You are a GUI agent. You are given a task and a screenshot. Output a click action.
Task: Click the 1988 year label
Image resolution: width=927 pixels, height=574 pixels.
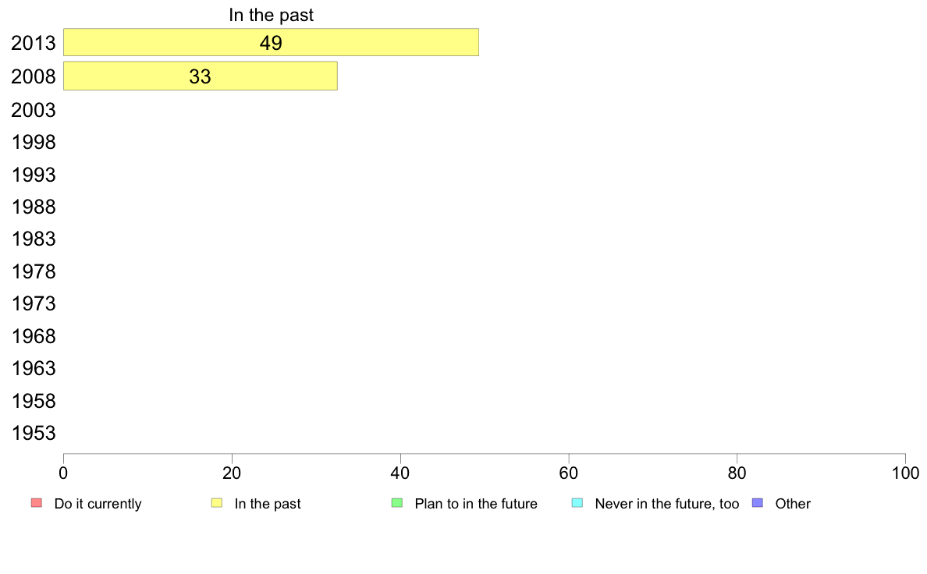tap(33, 207)
